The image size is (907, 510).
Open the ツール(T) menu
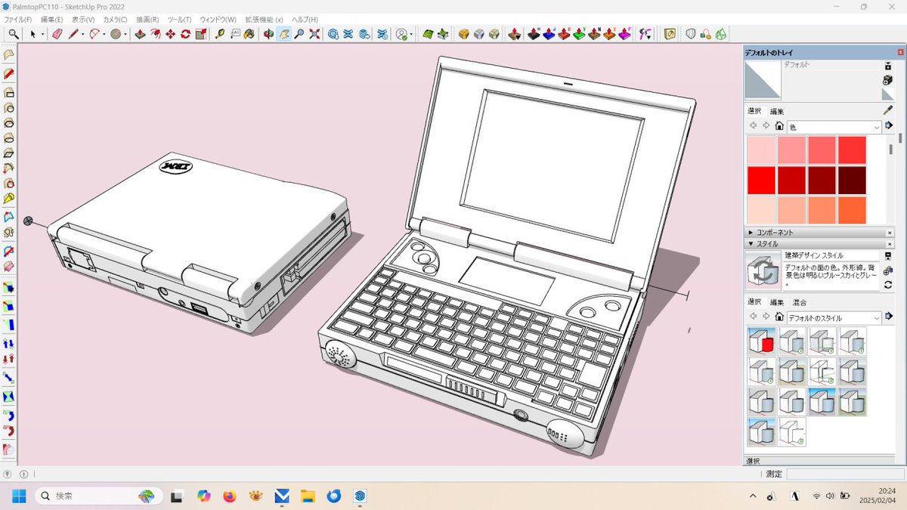(179, 19)
